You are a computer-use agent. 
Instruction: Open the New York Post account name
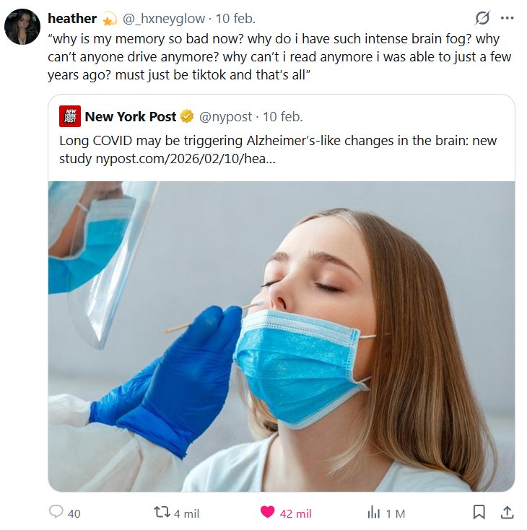click(131, 117)
